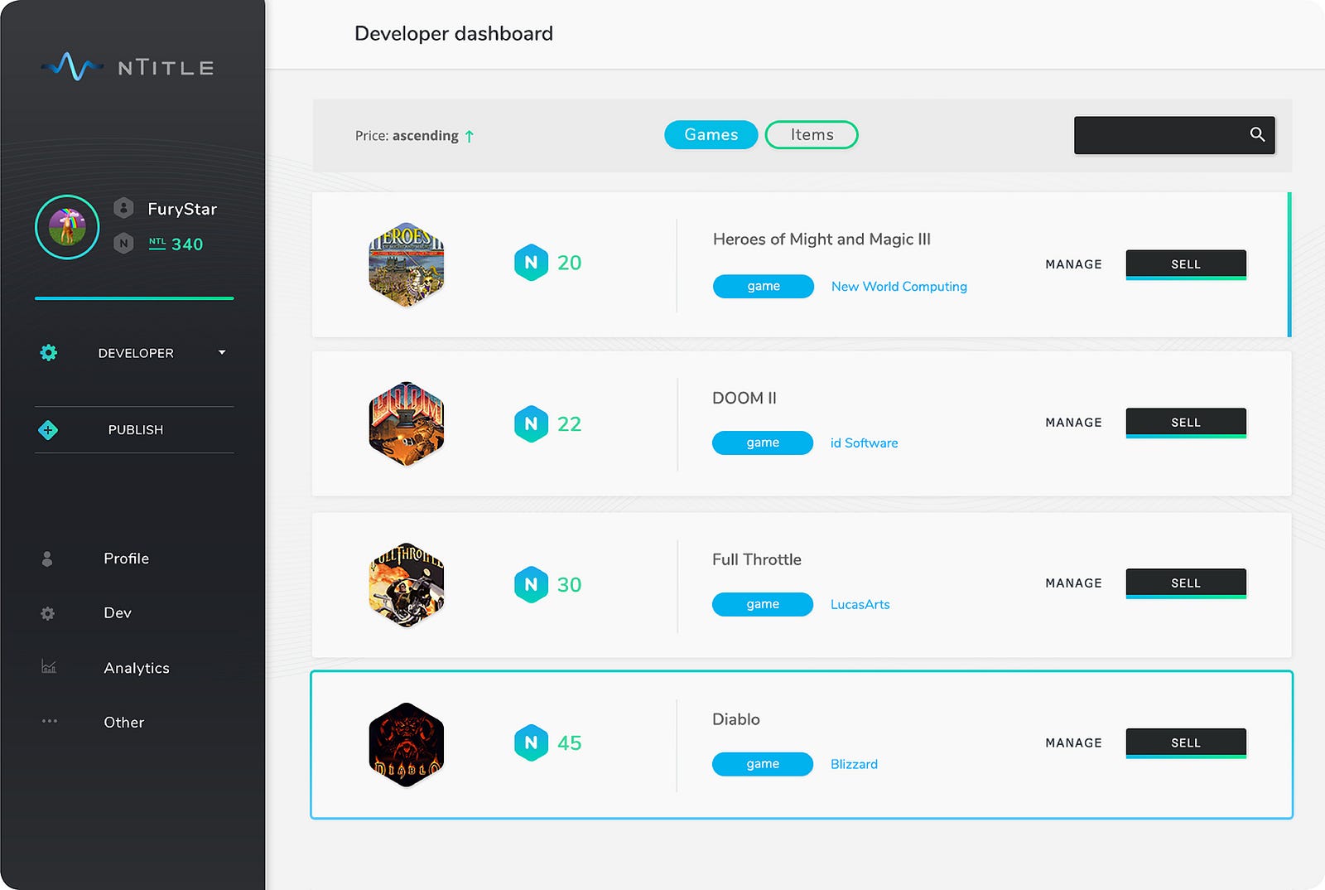This screenshot has height=890, width=1325.
Task: Click the price 45 value
Action: [569, 743]
